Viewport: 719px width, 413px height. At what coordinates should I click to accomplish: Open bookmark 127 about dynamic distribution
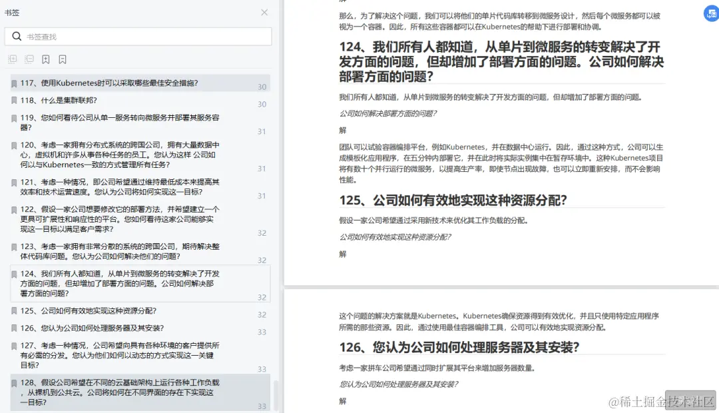coord(140,355)
